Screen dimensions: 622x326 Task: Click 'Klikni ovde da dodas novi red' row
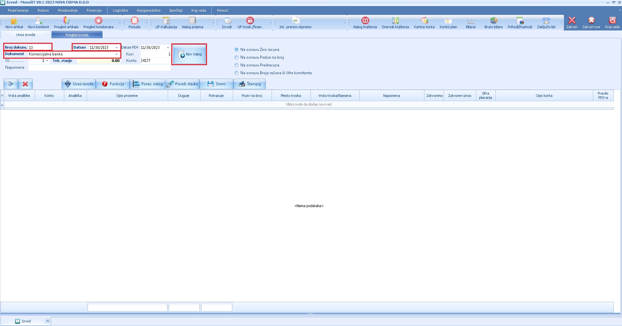(x=309, y=104)
